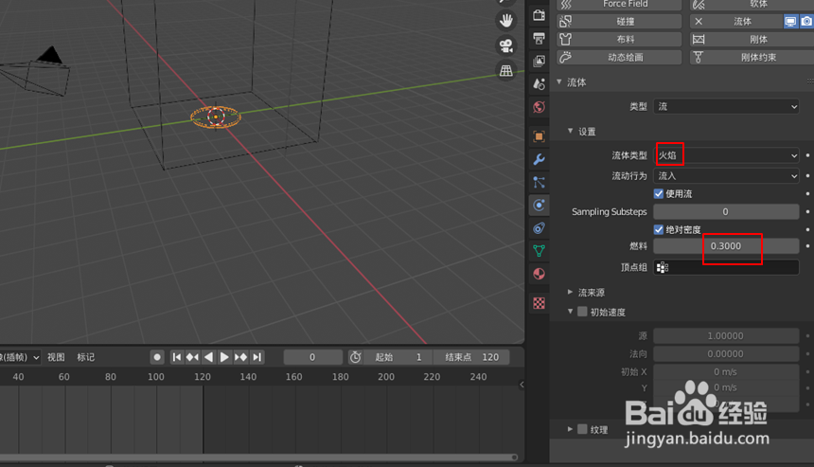814x467 pixels.
Task: Add 刚体约束 rigid body constraint
Action: [x=752, y=57]
